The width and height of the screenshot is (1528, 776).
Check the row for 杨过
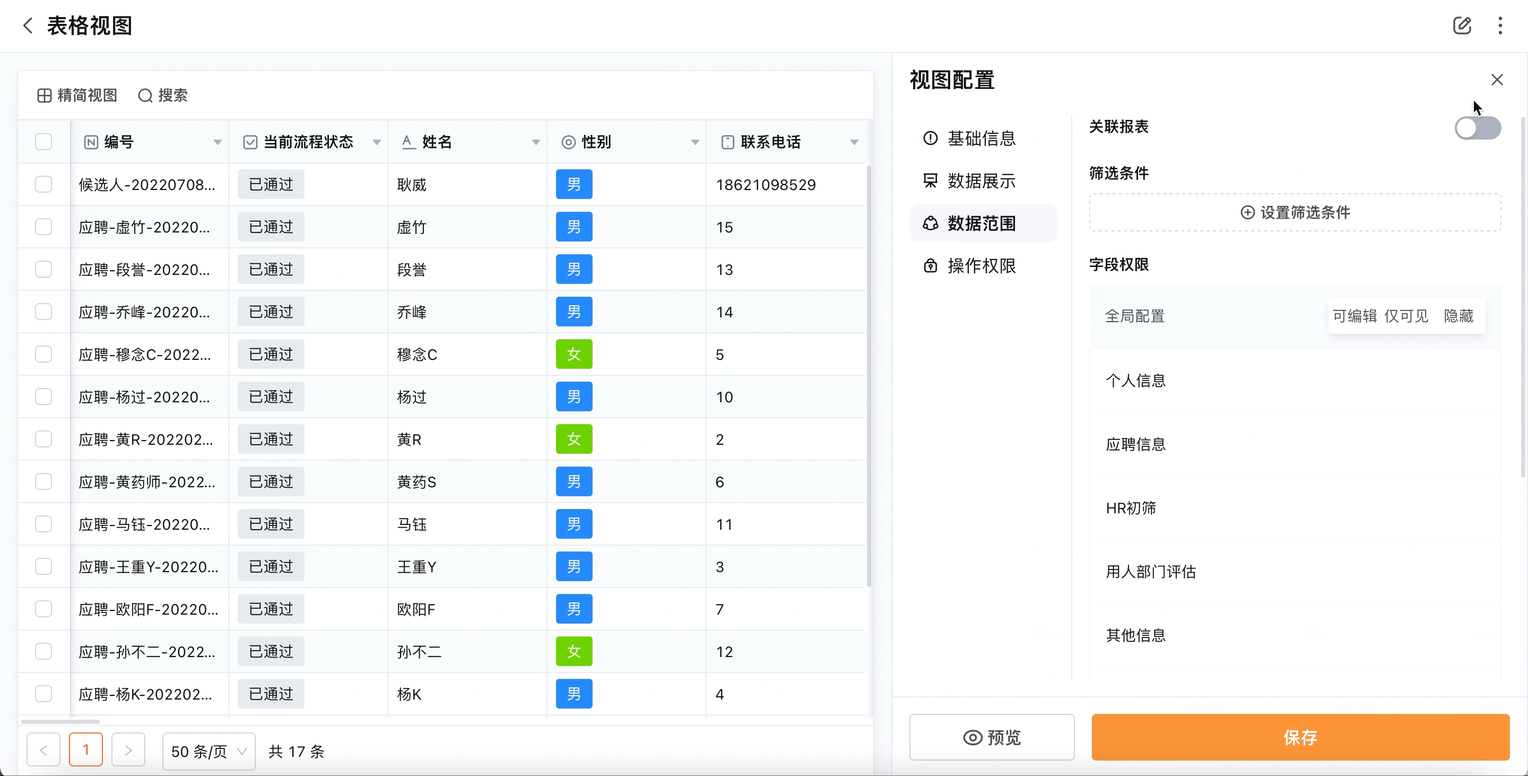44,396
